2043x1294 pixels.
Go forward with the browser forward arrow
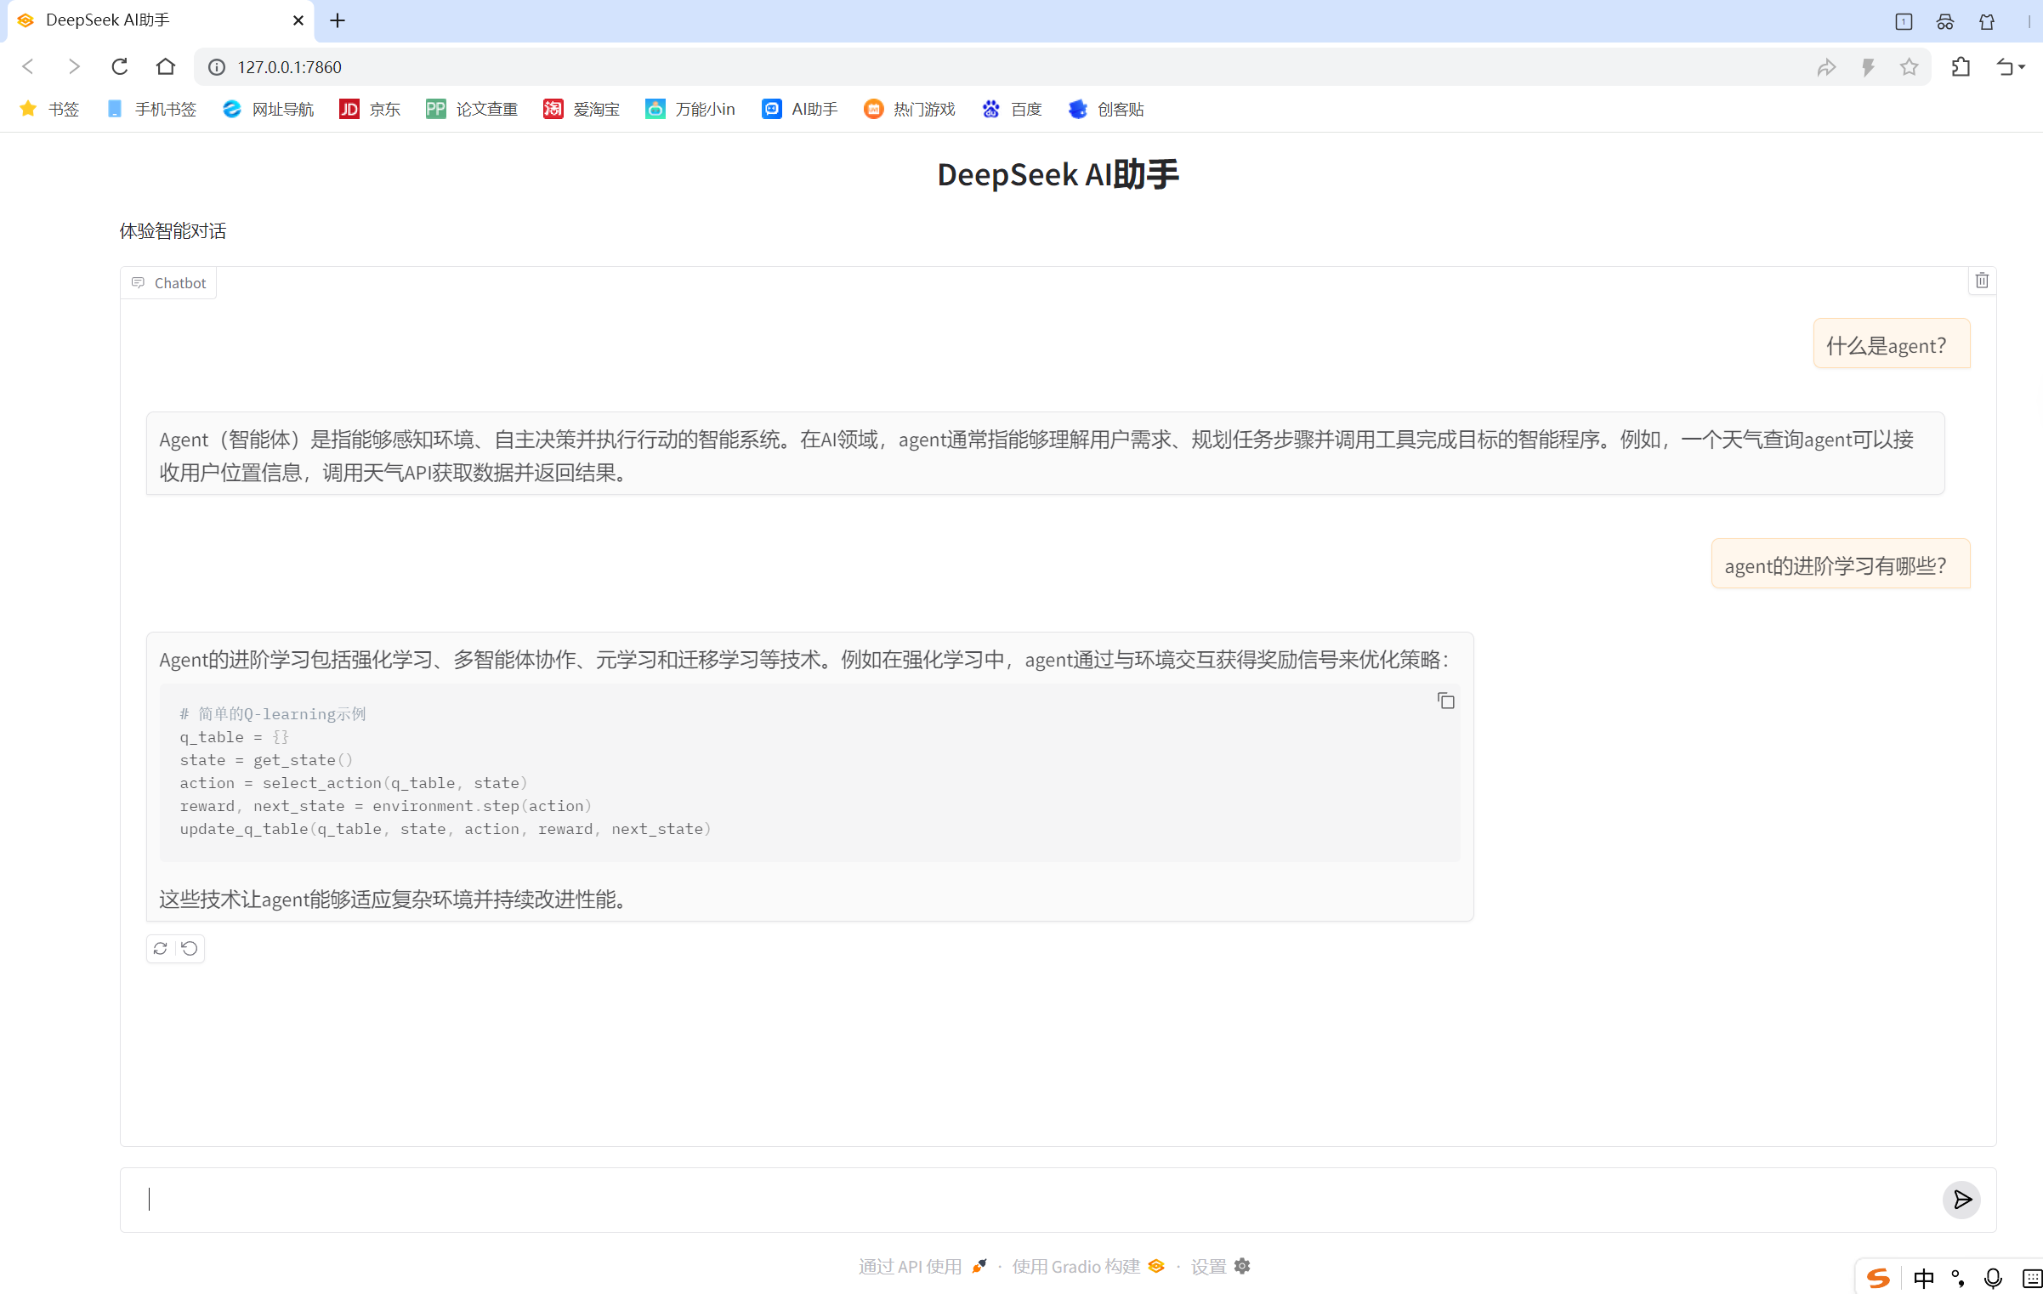pos(74,67)
